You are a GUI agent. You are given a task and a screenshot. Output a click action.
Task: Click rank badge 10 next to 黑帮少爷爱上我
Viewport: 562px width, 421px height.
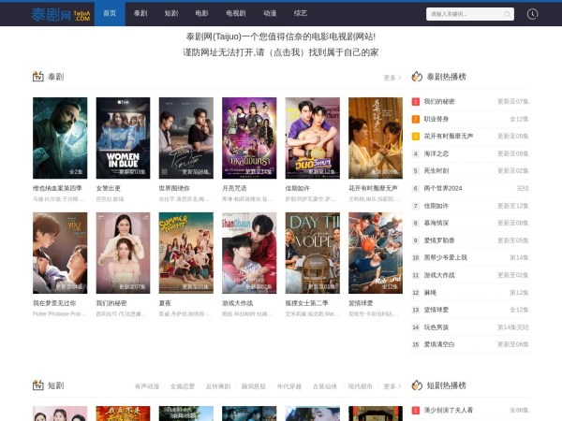(415, 258)
